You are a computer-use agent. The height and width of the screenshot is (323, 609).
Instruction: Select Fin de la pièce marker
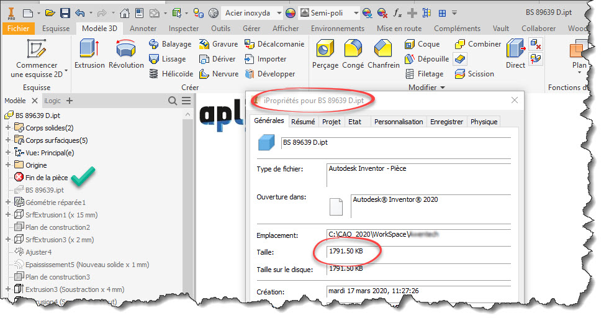46,178
